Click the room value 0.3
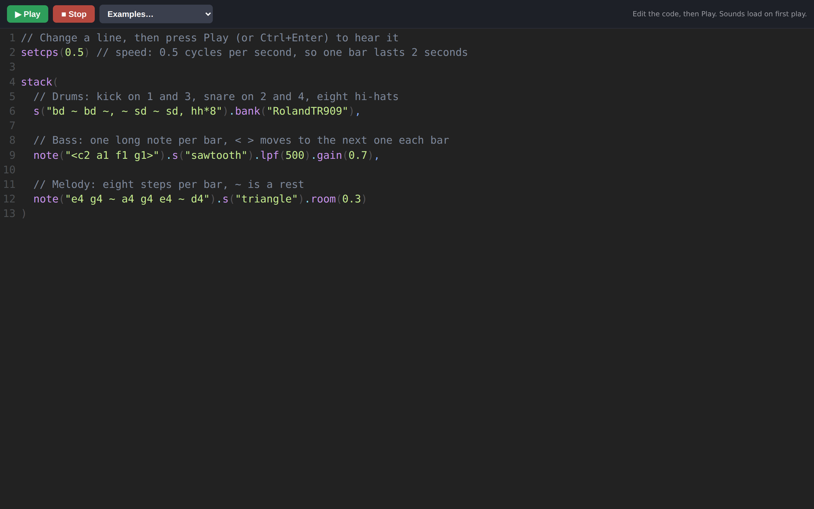This screenshot has height=509, width=814. point(352,199)
